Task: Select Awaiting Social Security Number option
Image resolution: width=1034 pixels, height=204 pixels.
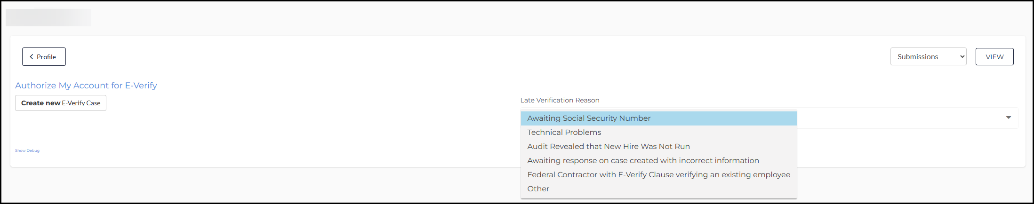Action: coord(589,118)
